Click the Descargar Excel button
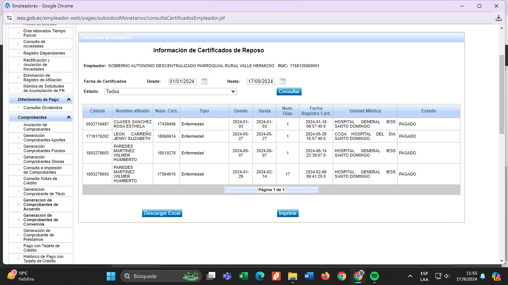The image size is (508, 285). coord(162,213)
